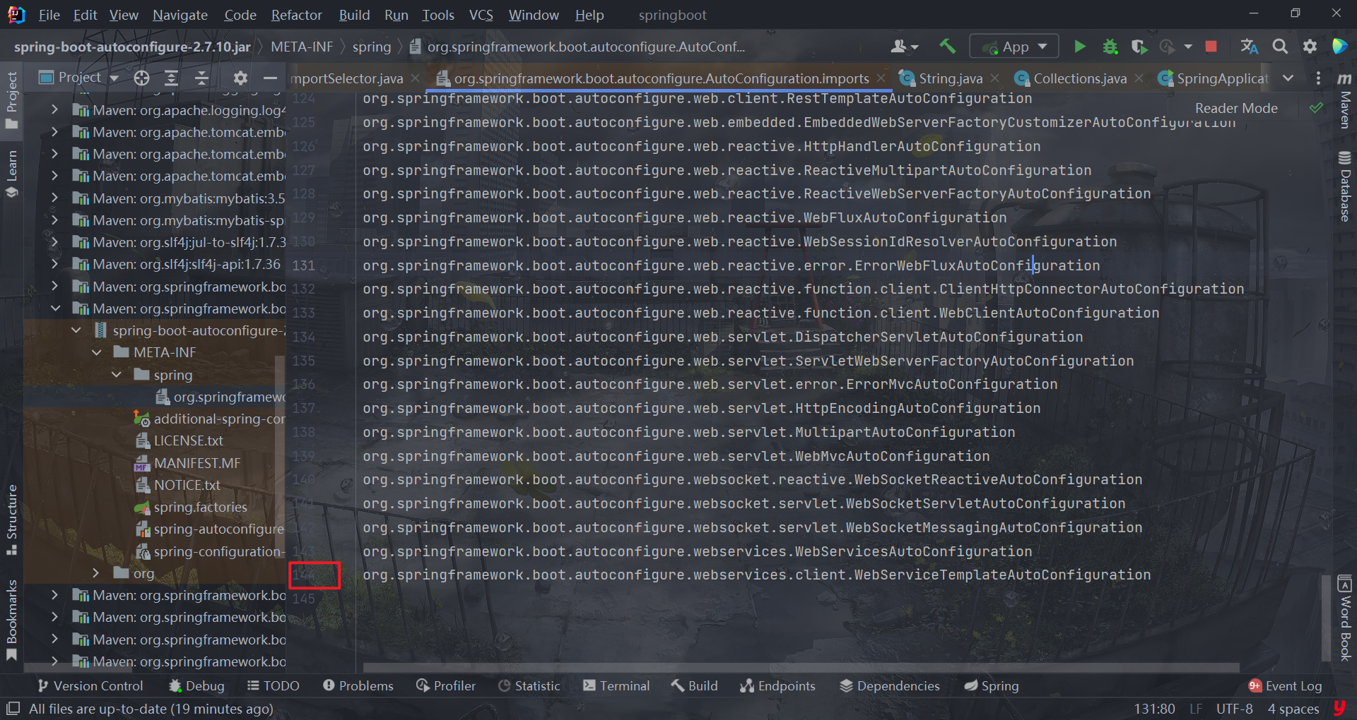Image resolution: width=1357 pixels, height=720 pixels.
Task: Close the String.java tab
Action: point(995,78)
